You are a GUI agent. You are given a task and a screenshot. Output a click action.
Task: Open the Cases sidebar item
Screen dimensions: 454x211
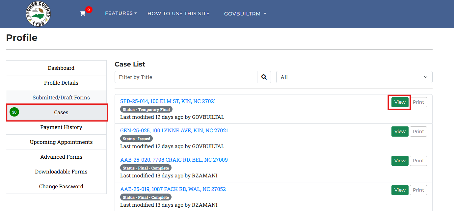56,112
